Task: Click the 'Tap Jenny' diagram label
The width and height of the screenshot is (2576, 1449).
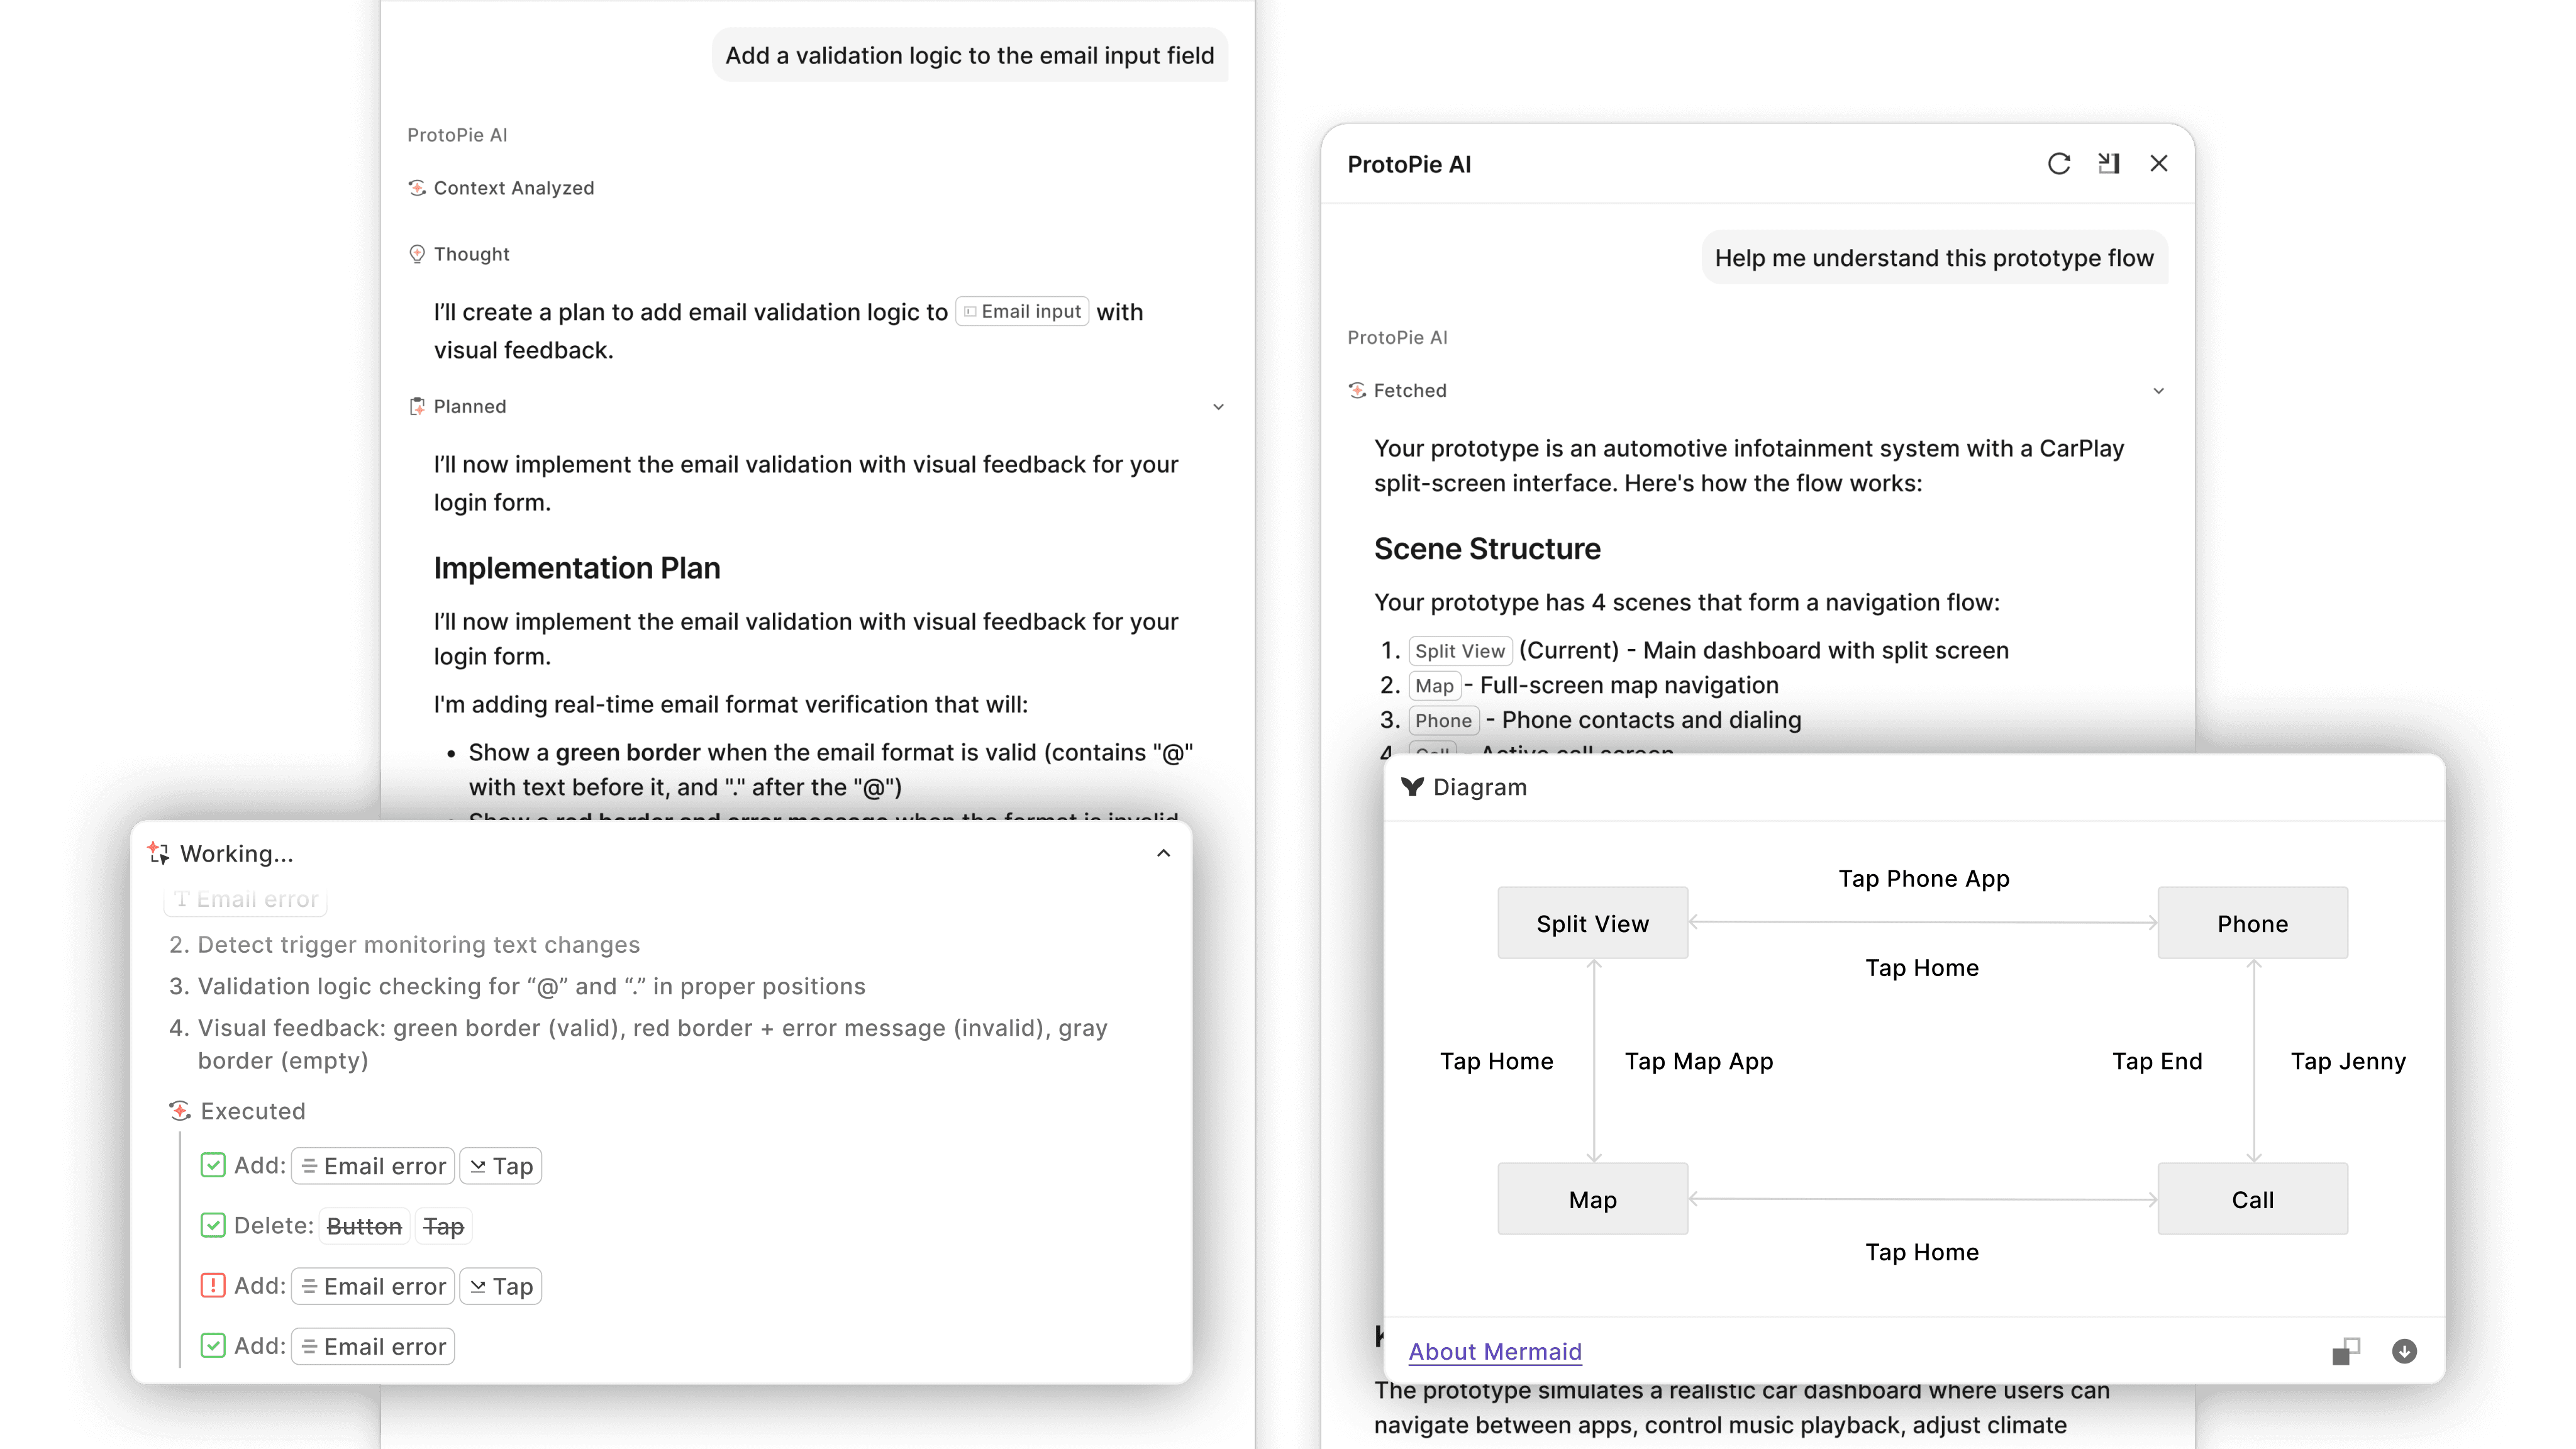Action: coord(2348,1061)
